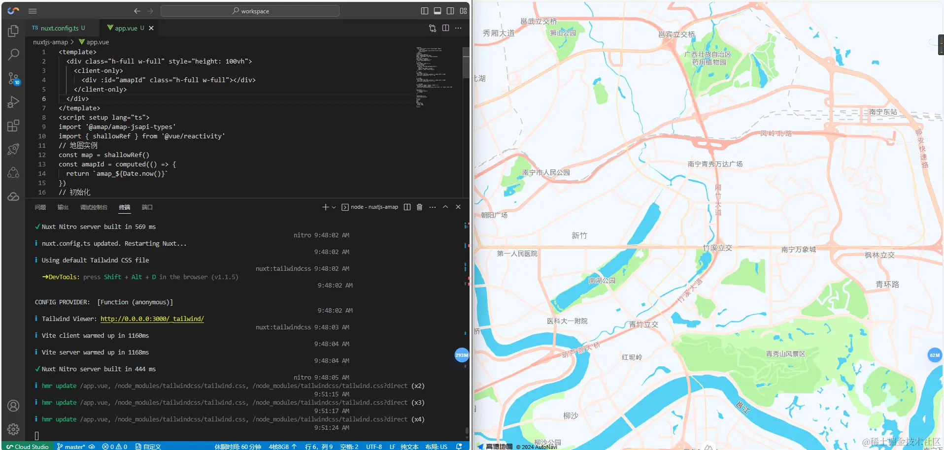This screenshot has height=450, width=944.
Task: Kill terminal with the trash icon
Action: [419, 207]
